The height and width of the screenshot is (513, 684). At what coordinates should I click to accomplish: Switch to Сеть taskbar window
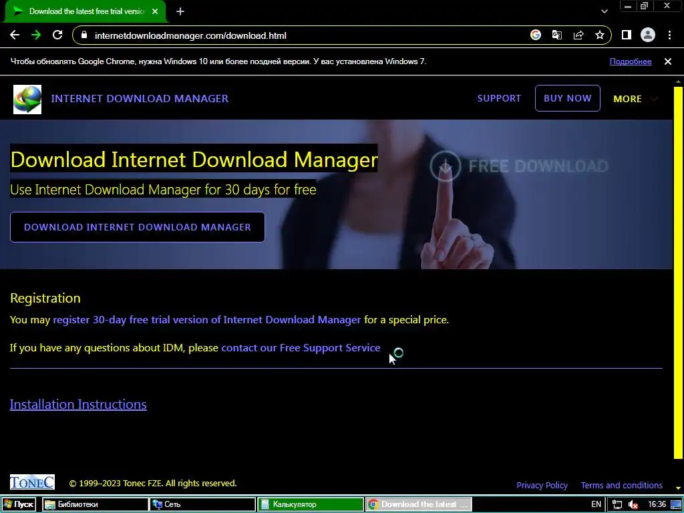click(x=202, y=504)
